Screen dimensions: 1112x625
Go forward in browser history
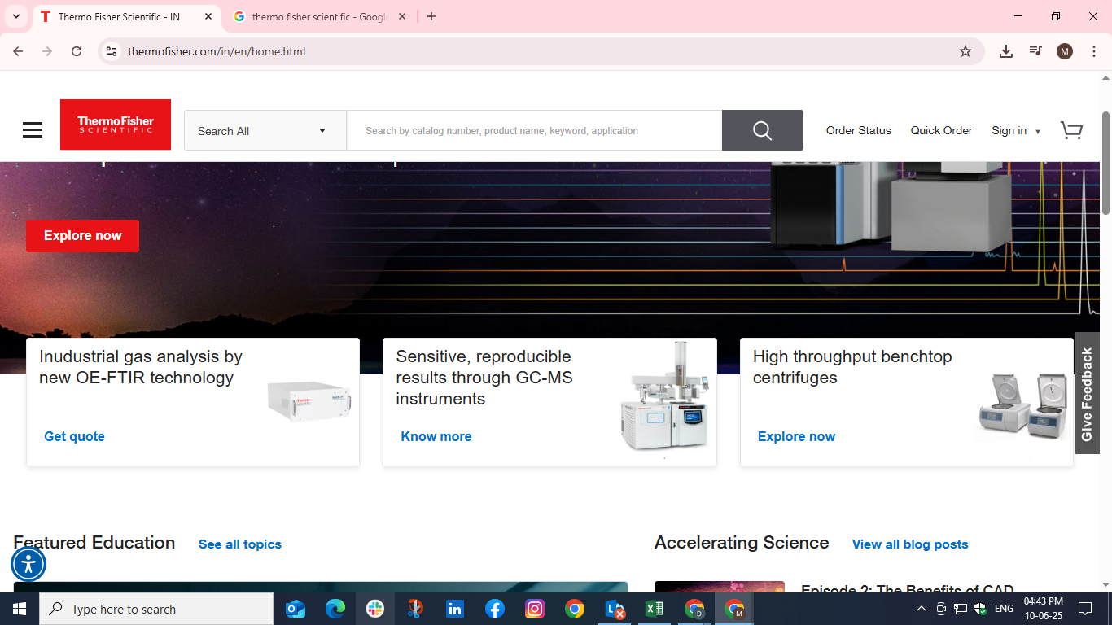click(47, 51)
